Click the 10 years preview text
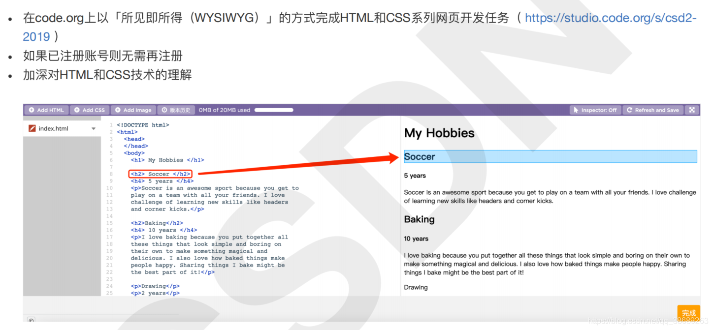 [x=417, y=239]
